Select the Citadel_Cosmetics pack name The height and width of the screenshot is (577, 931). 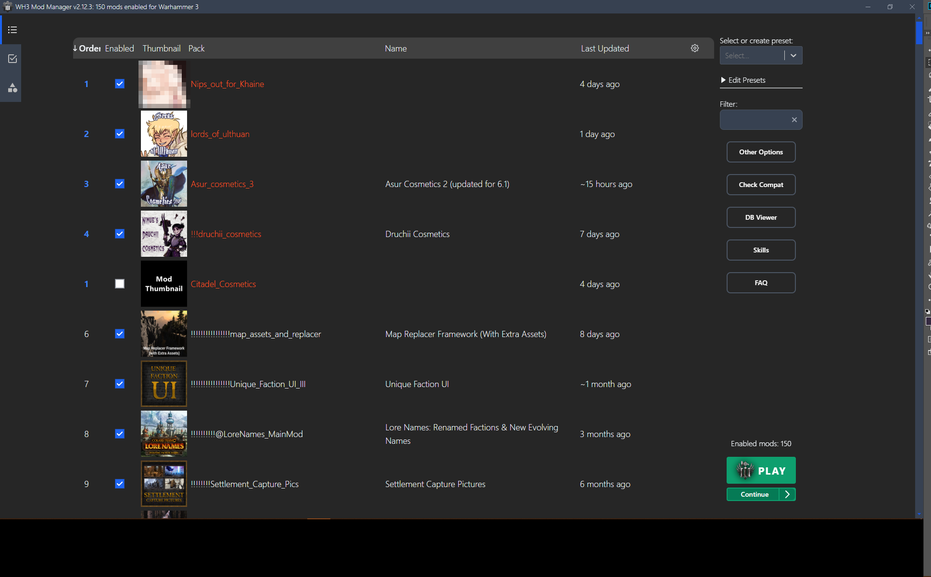point(223,284)
